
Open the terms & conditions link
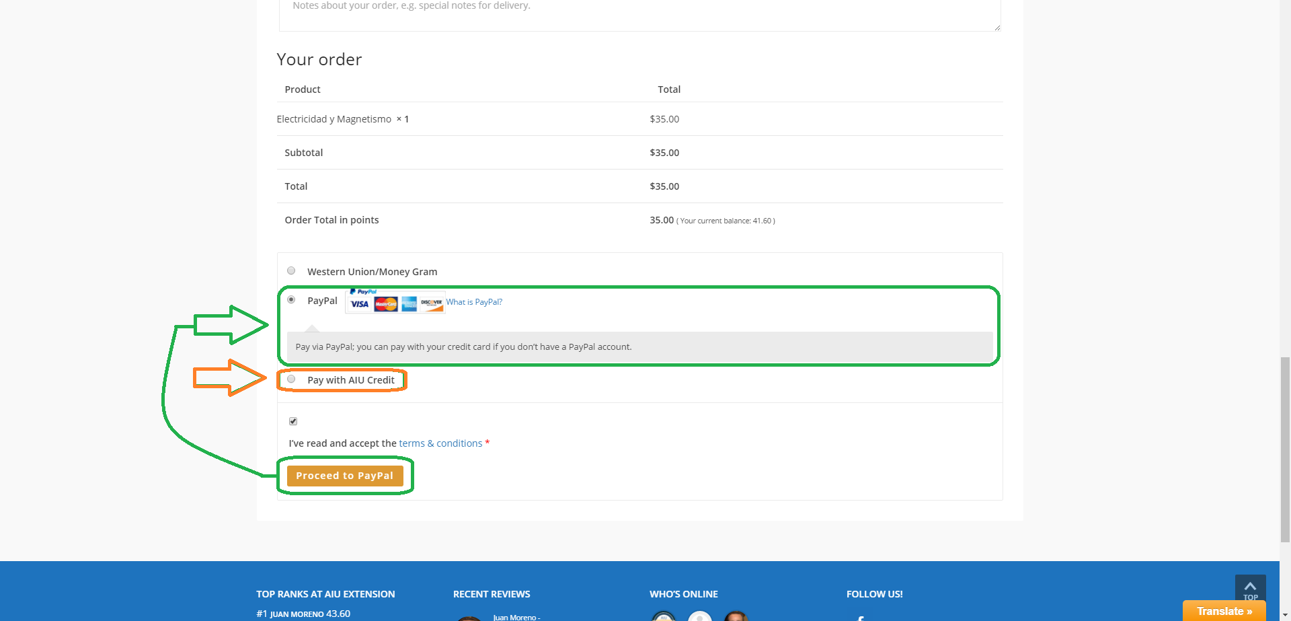pyautogui.click(x=440, y=443)
